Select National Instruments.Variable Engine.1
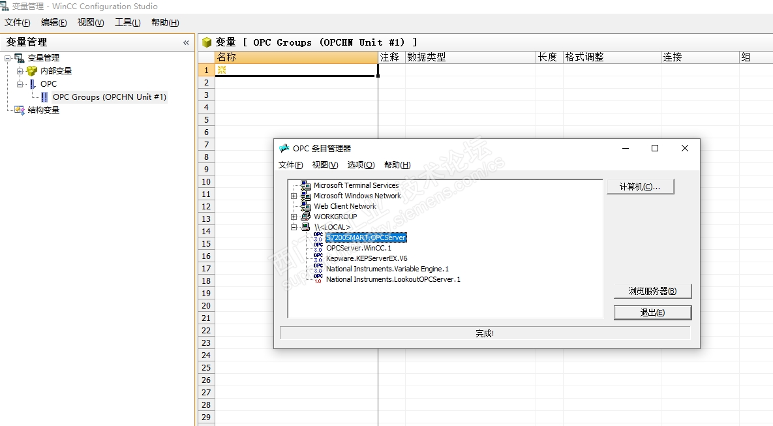Viewport: 773px width, 426px height. [x=387, y=269]
